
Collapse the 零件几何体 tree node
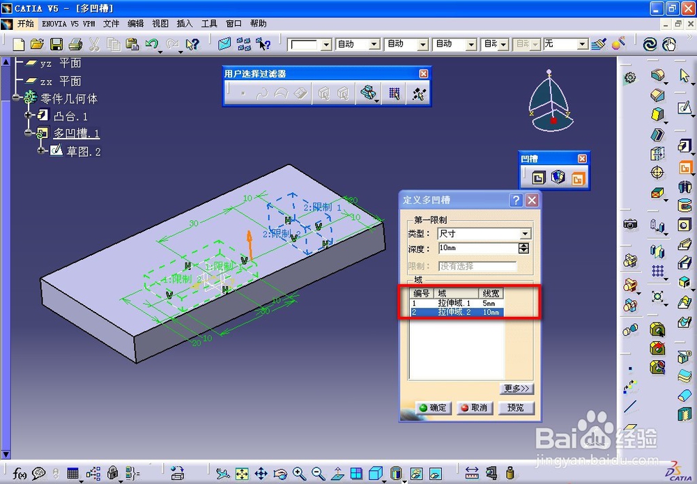click(x=17, y=97)
